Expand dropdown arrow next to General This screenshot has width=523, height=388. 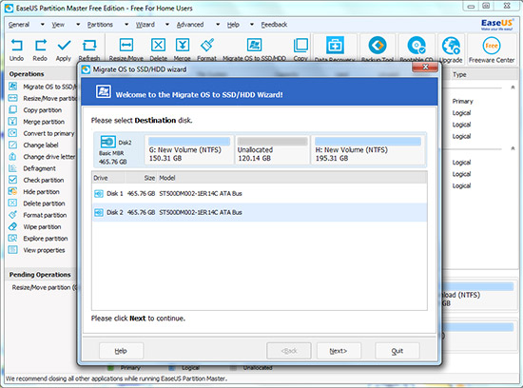[43, 25]
